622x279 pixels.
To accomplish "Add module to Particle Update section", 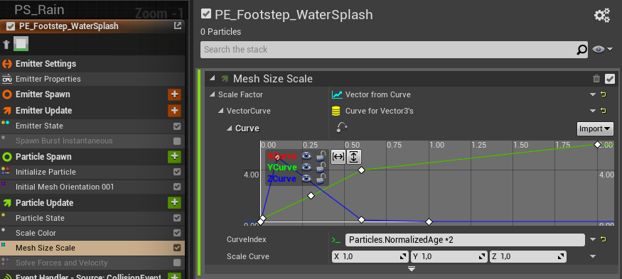I will (174, 202).
